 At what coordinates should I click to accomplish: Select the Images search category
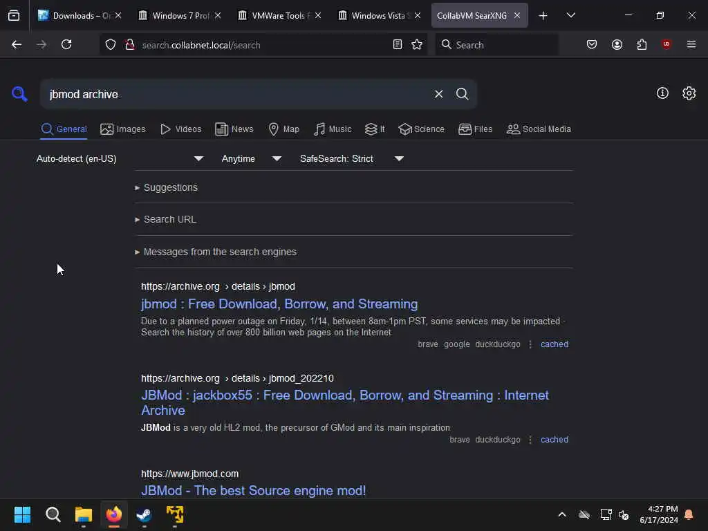[x=123, y=129]
